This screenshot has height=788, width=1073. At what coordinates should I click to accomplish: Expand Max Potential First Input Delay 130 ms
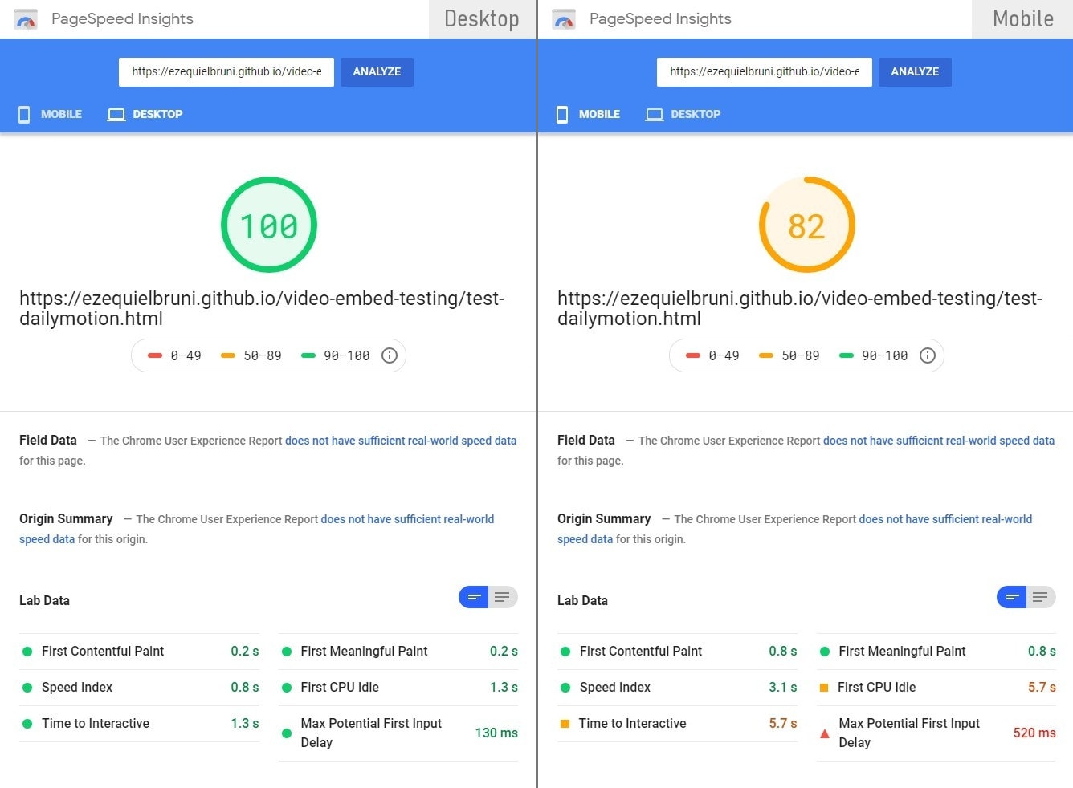click(398, 733)
